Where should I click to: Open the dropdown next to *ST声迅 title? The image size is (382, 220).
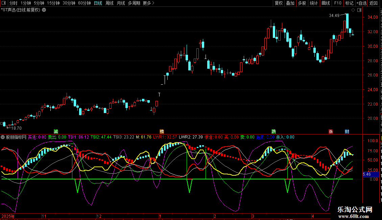tap(44, 10)
